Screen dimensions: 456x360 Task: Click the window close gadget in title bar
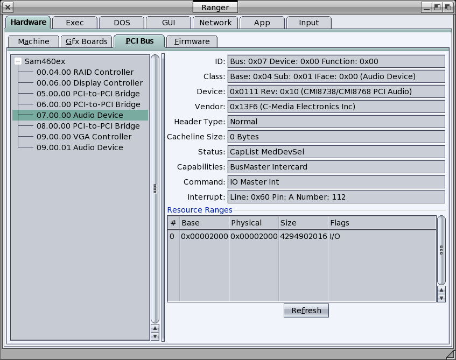8,8
